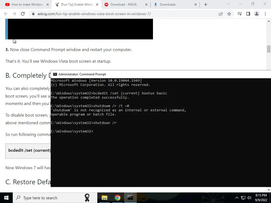Screen dimensions: 271x203
Task: Click the 'shutdowm /r /t ~0' command line
Action: coord(90,106)
